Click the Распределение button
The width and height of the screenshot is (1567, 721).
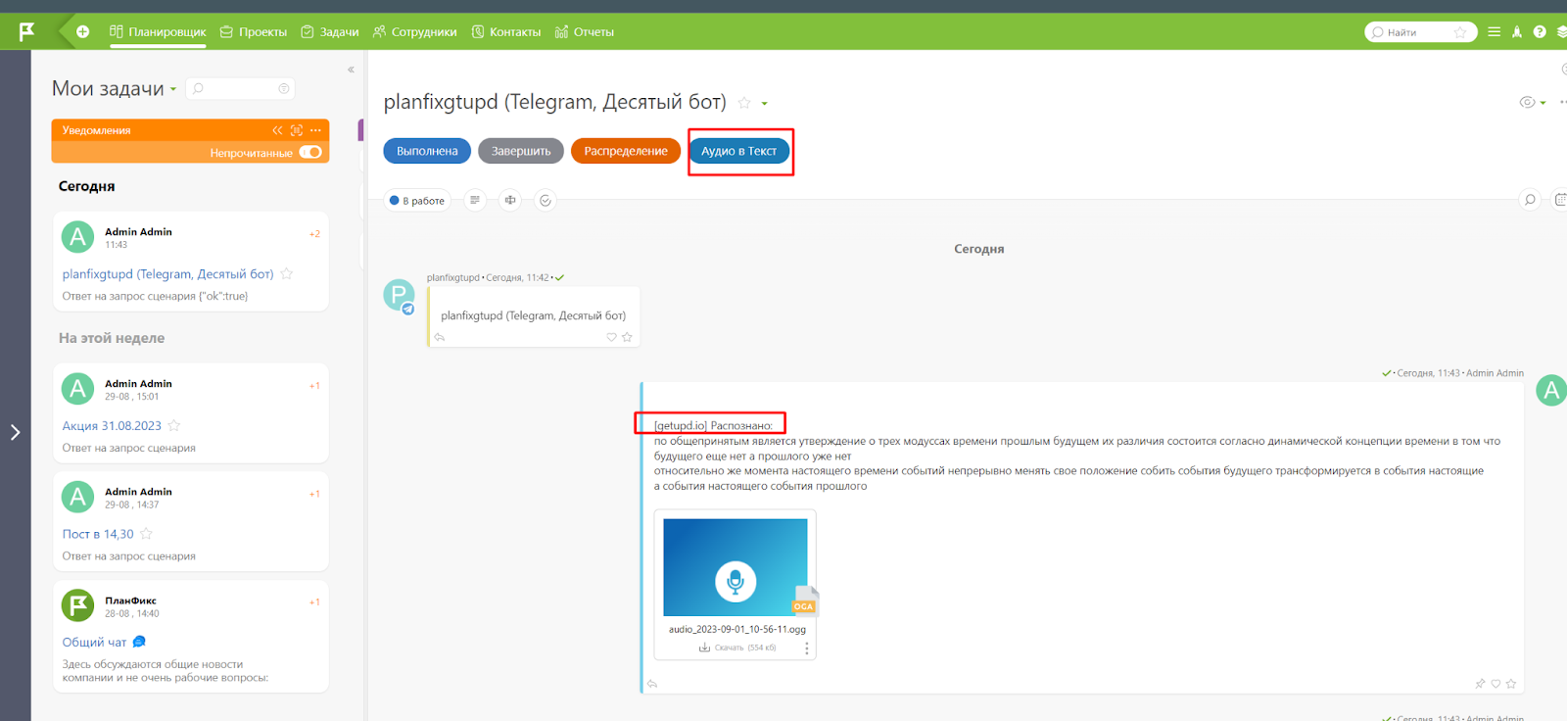(x=626, y=151)
